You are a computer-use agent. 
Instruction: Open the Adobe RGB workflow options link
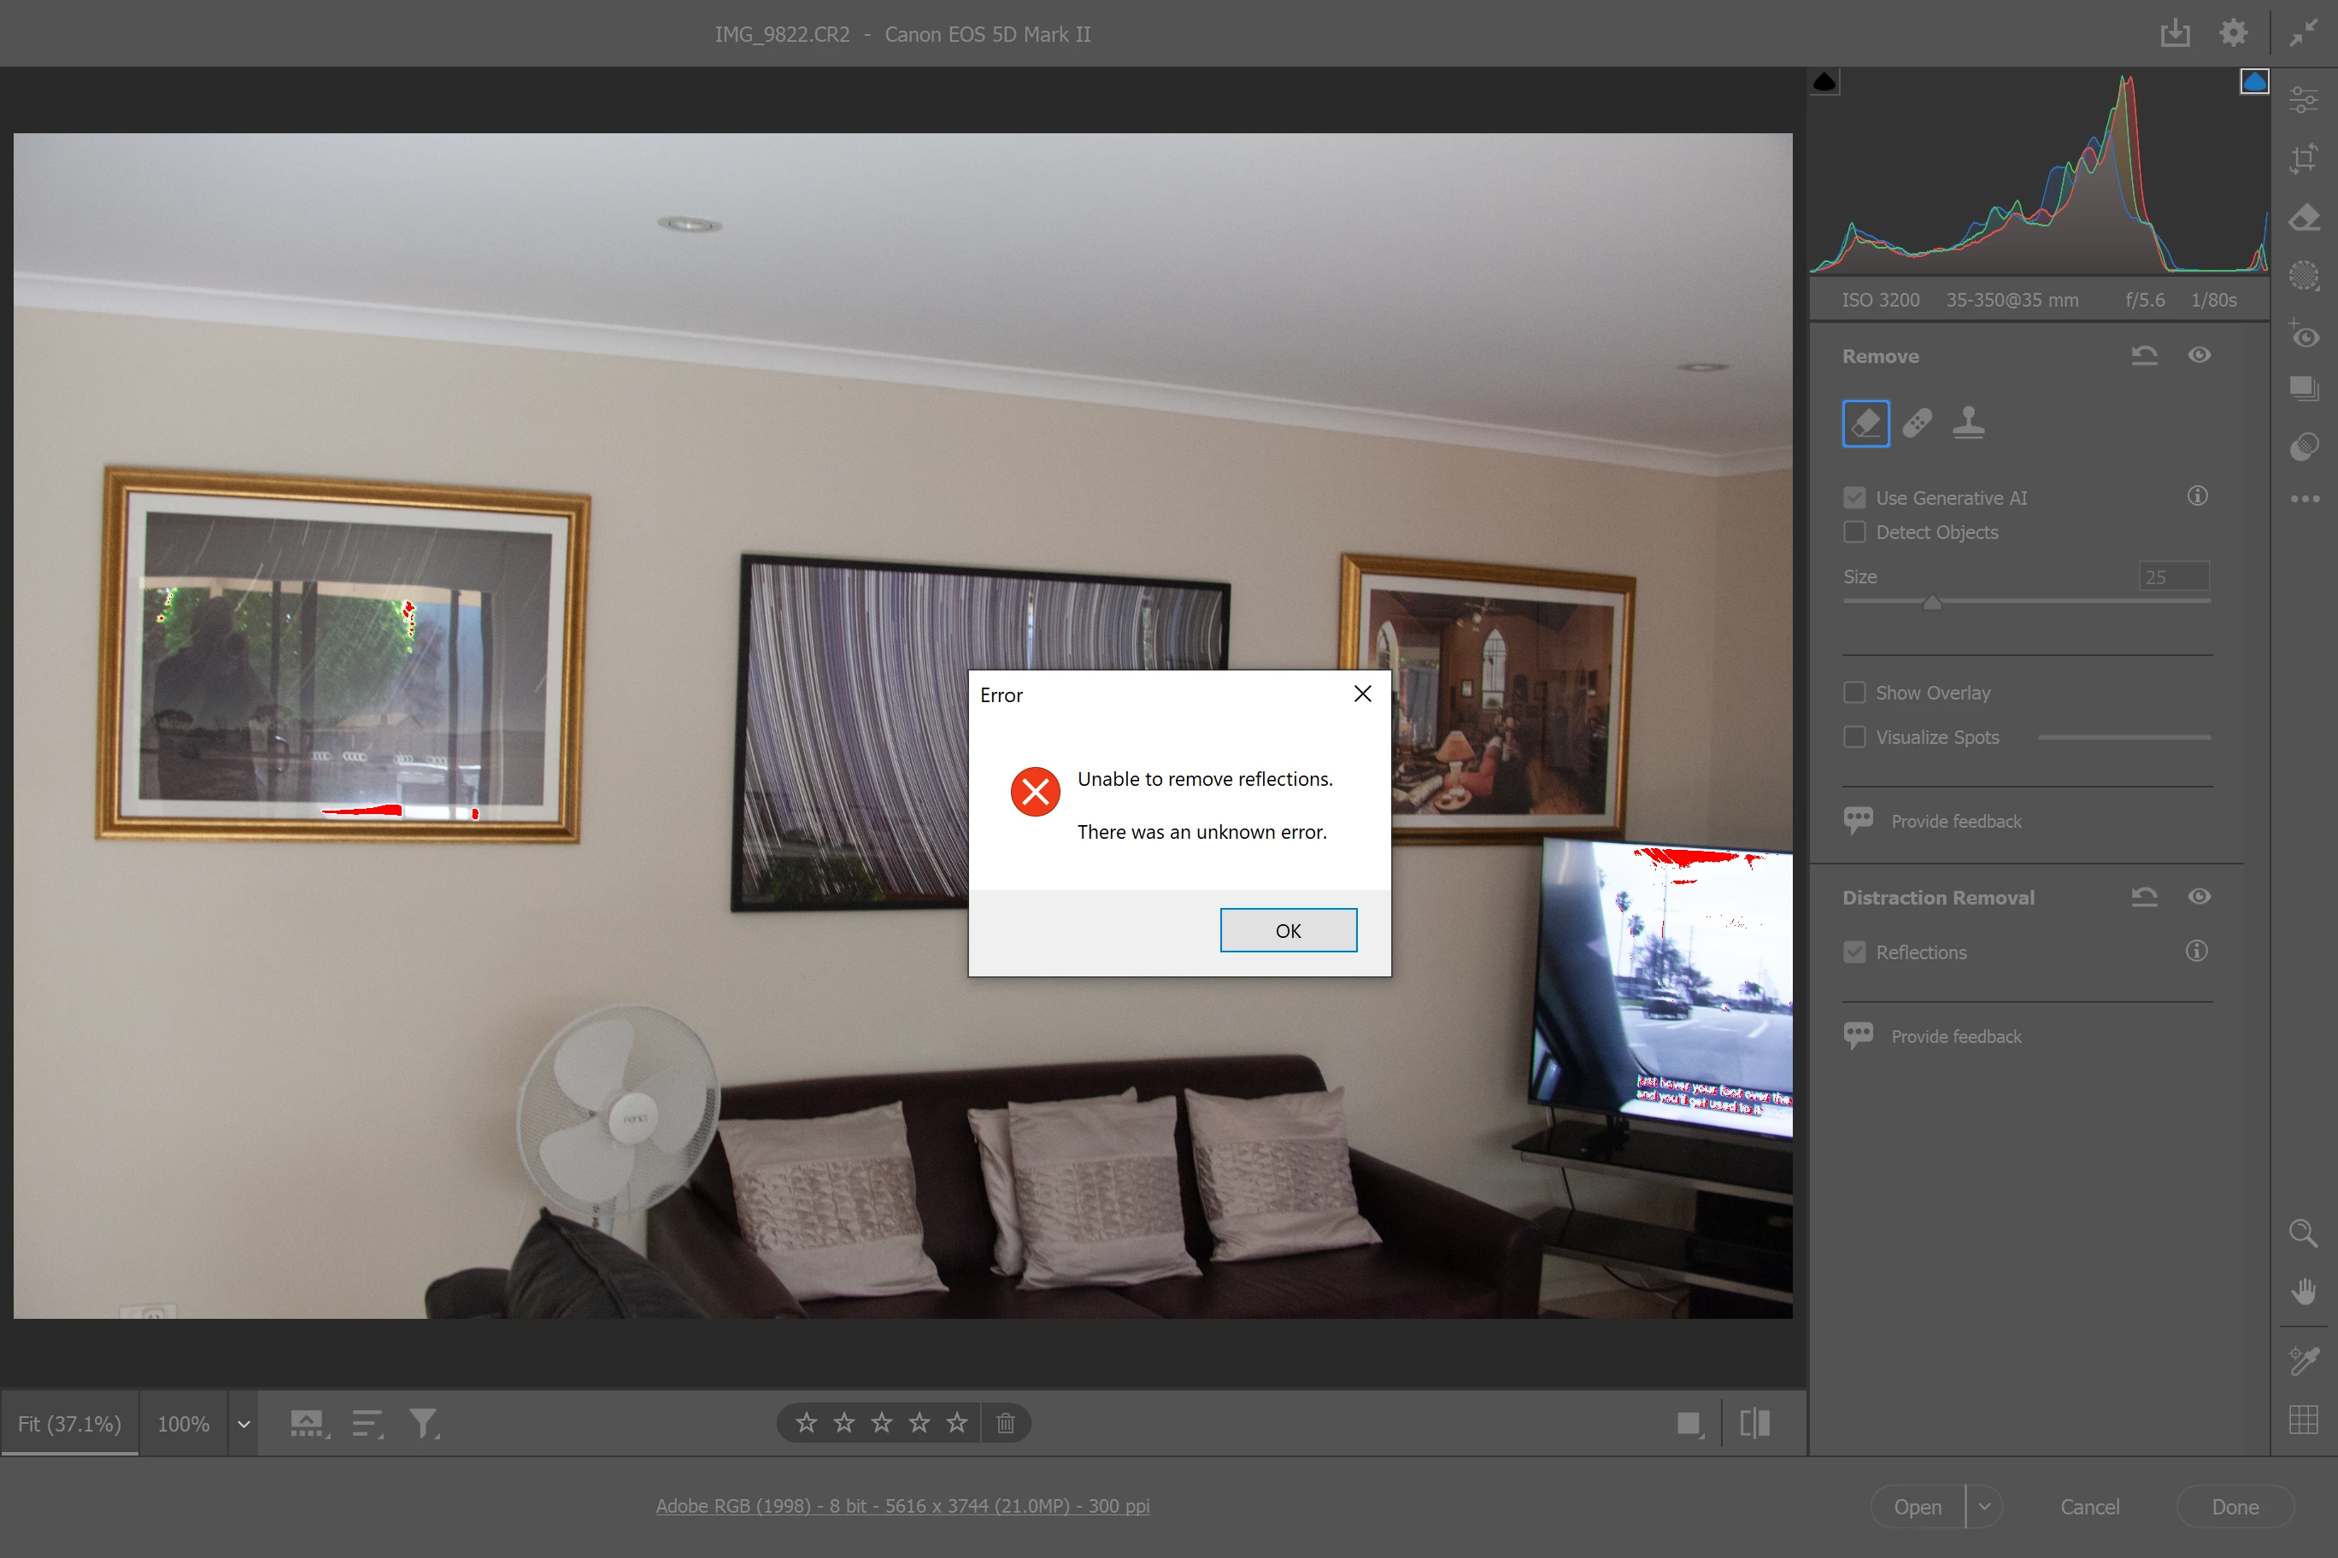coord(902,1505)
